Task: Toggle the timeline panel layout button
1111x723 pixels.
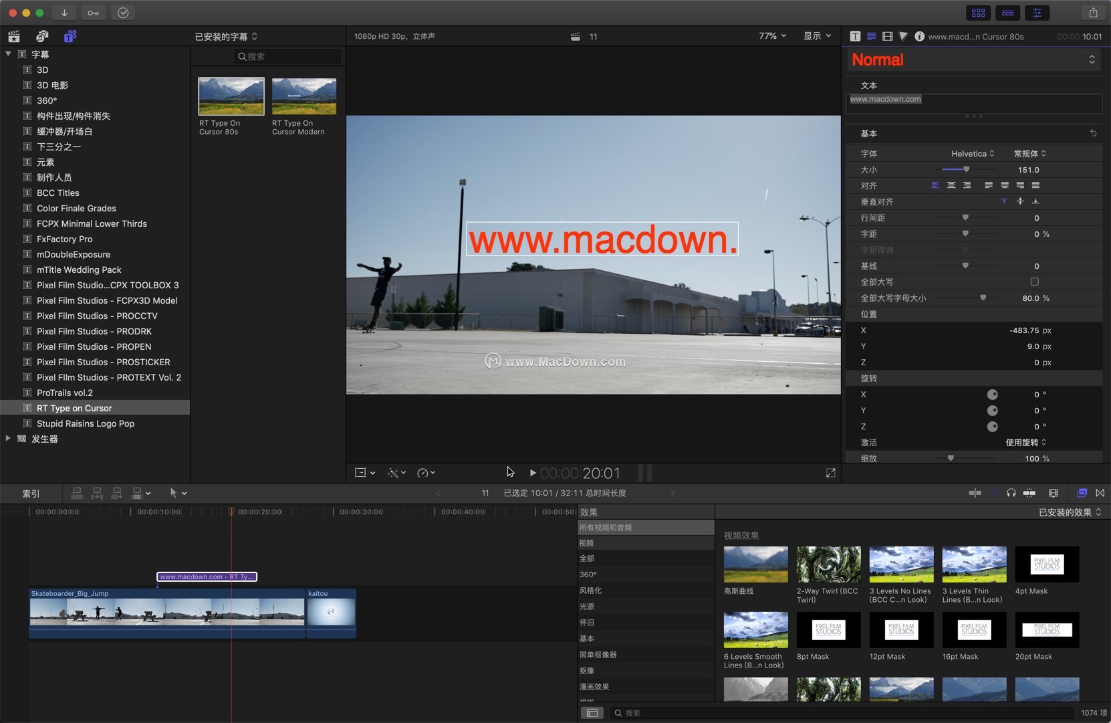Action: click(1008, 13)
